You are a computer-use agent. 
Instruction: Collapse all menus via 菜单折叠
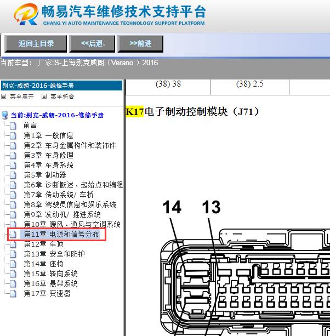[62, 96]
